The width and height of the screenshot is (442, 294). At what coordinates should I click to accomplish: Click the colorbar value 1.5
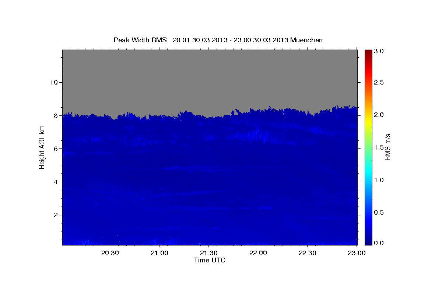coord(379,147)
